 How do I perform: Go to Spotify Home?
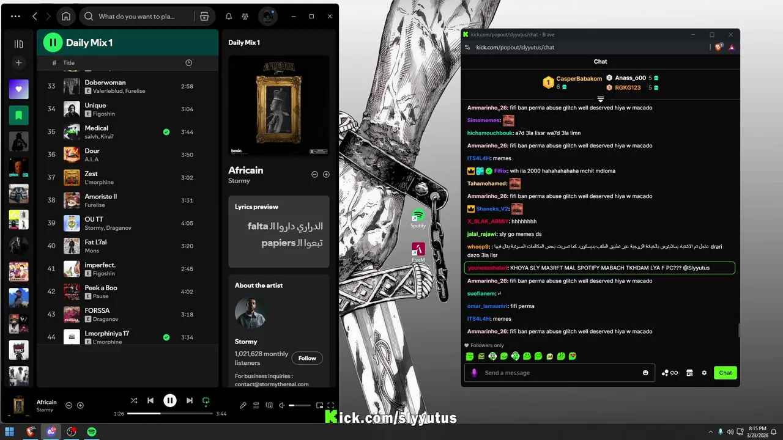66,16
